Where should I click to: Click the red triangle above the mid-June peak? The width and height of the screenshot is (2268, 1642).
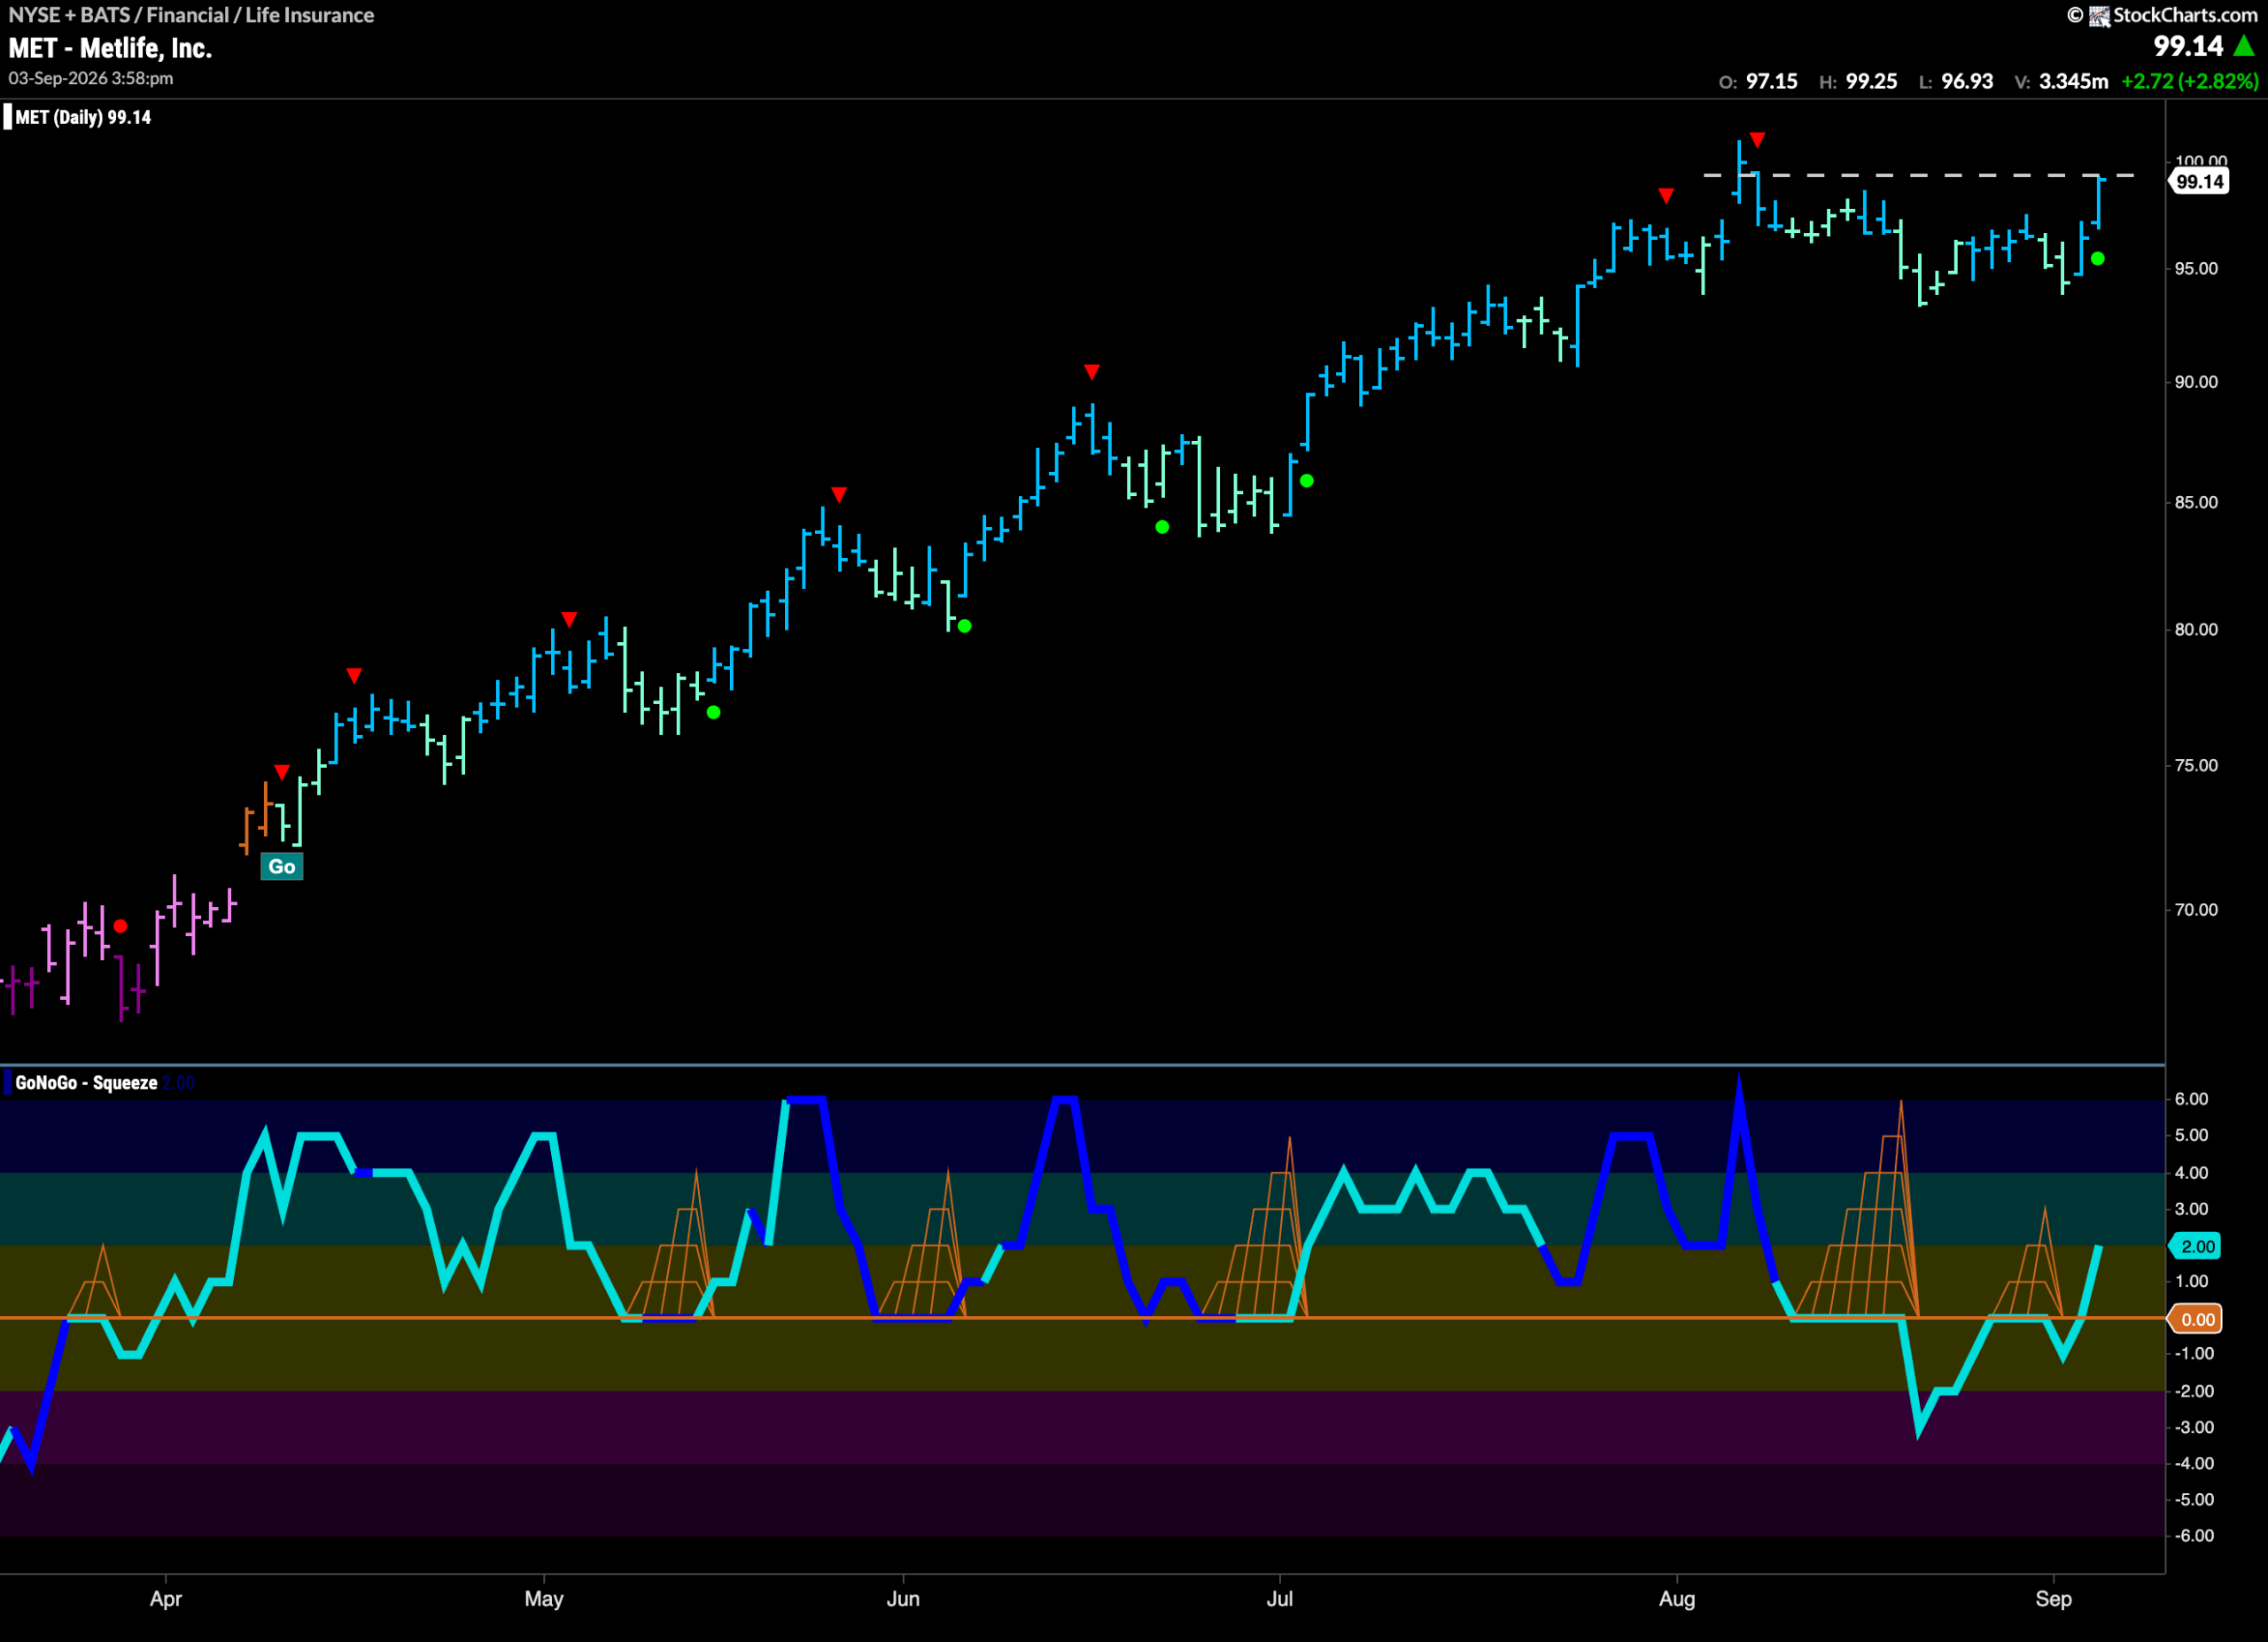point(1092,372)
